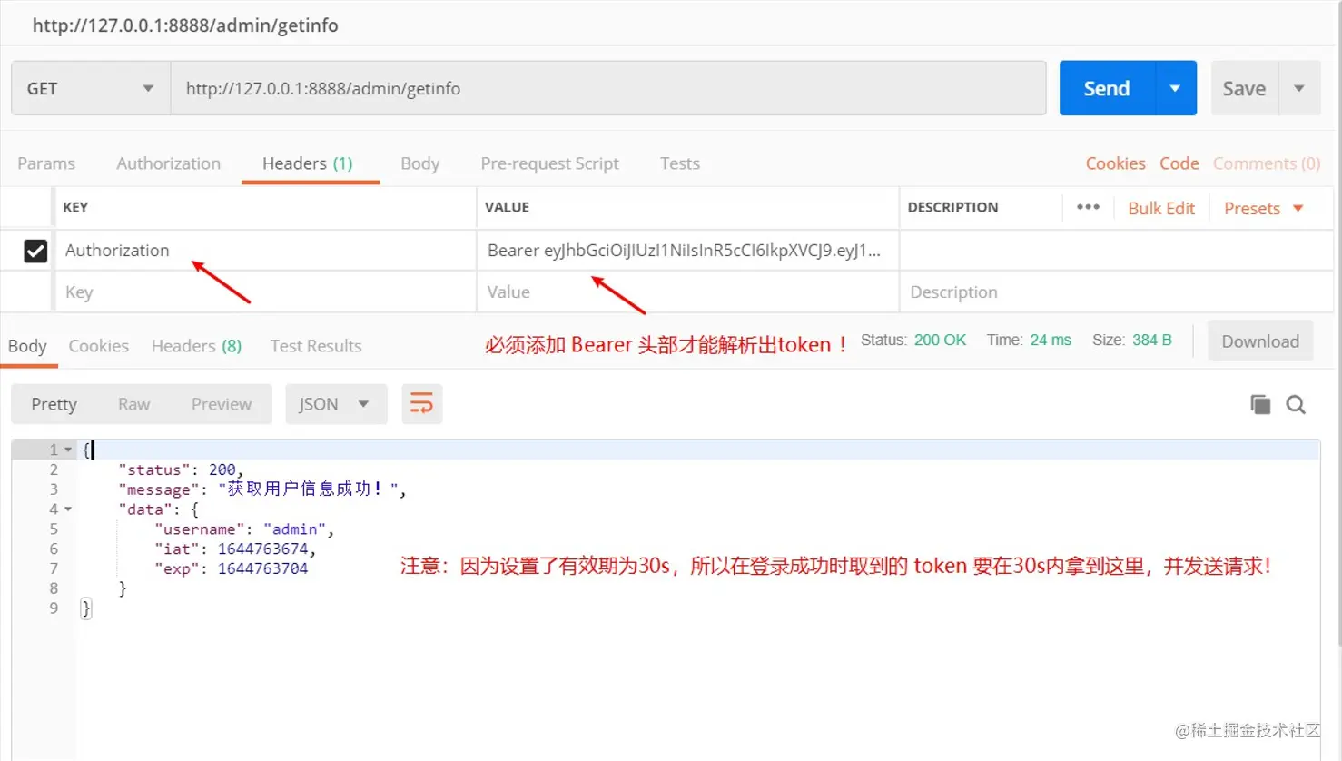1342x761 pixels.
Task: Click the Send button
Action: point(1106,87)
